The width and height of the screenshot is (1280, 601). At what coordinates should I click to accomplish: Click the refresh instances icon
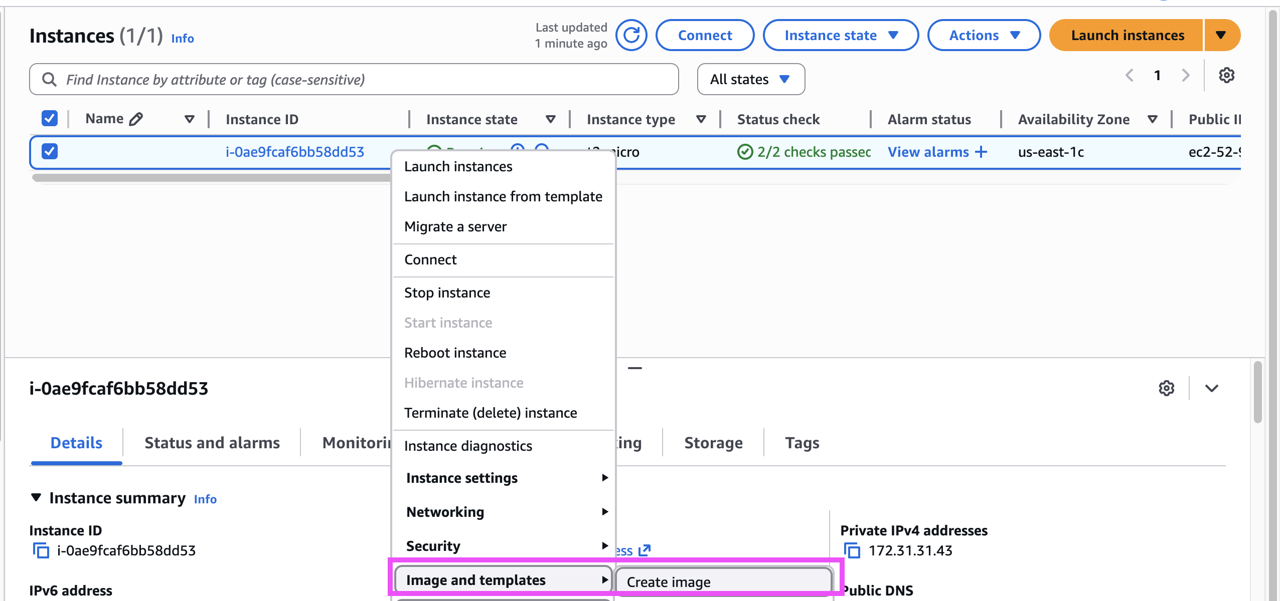coord(631,36)
